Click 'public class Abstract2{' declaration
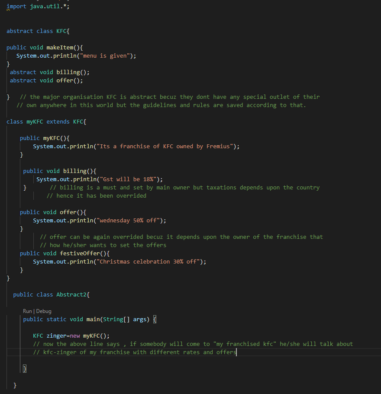 [x=51, y=294]
